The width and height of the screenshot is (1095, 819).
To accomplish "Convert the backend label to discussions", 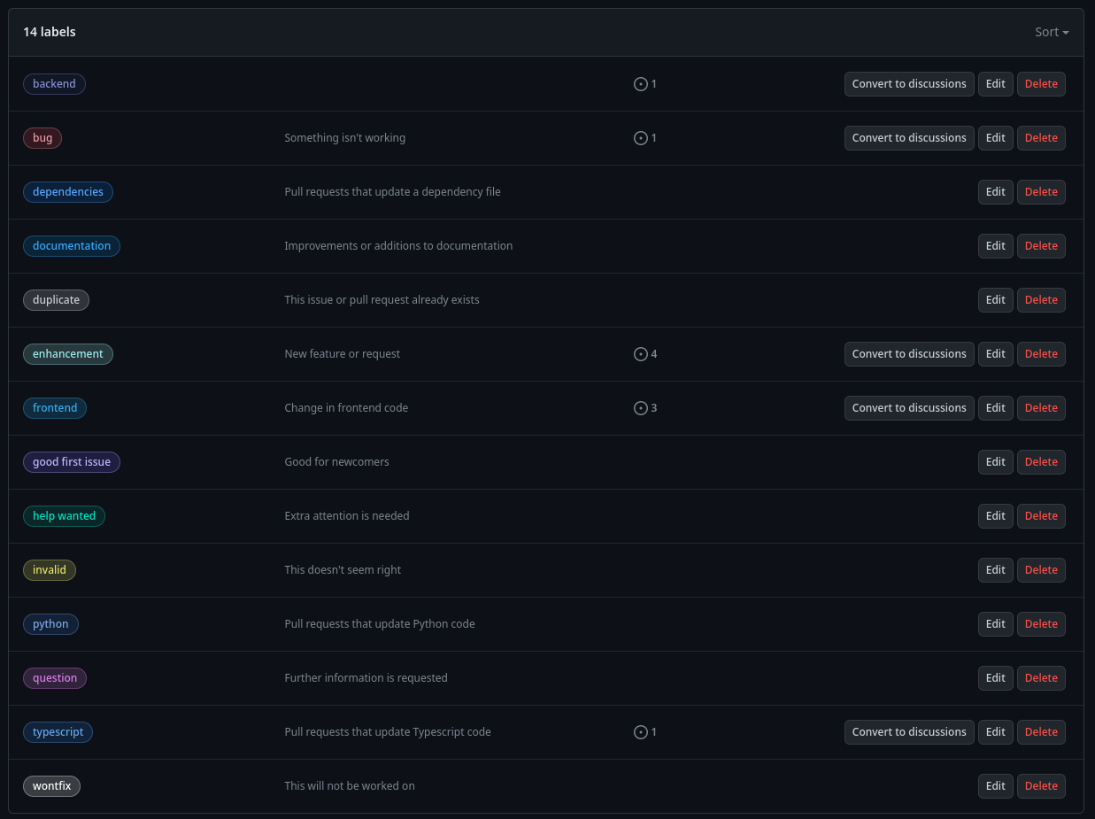I will pyautogui.click(x=908, y=83).
